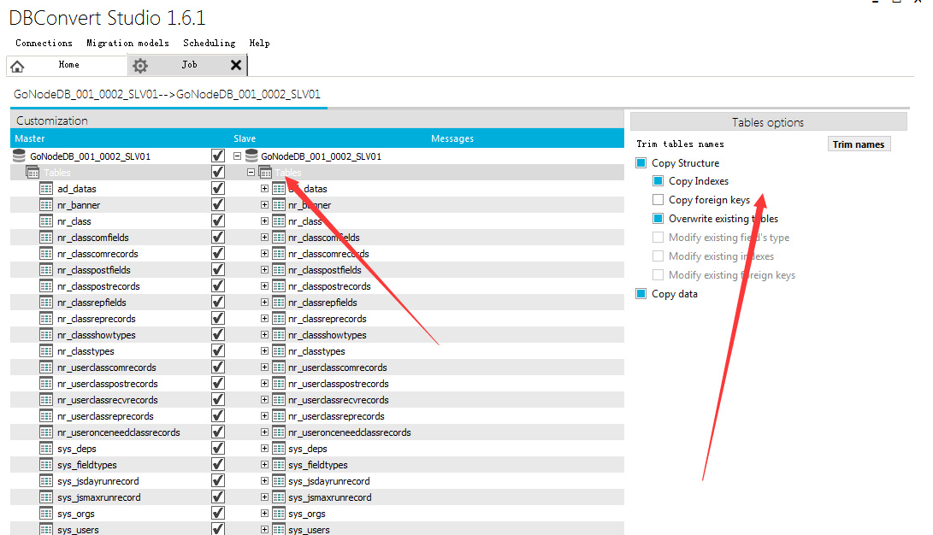
Task: Click the Master sys_deps table icon
Action: coord(46,448)
